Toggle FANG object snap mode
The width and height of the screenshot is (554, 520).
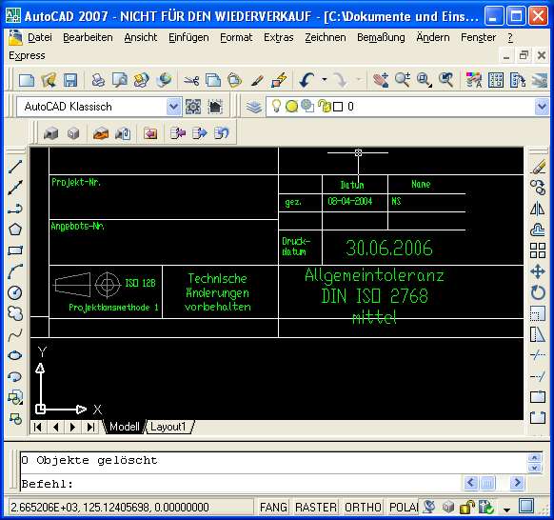tap(273, 508)
